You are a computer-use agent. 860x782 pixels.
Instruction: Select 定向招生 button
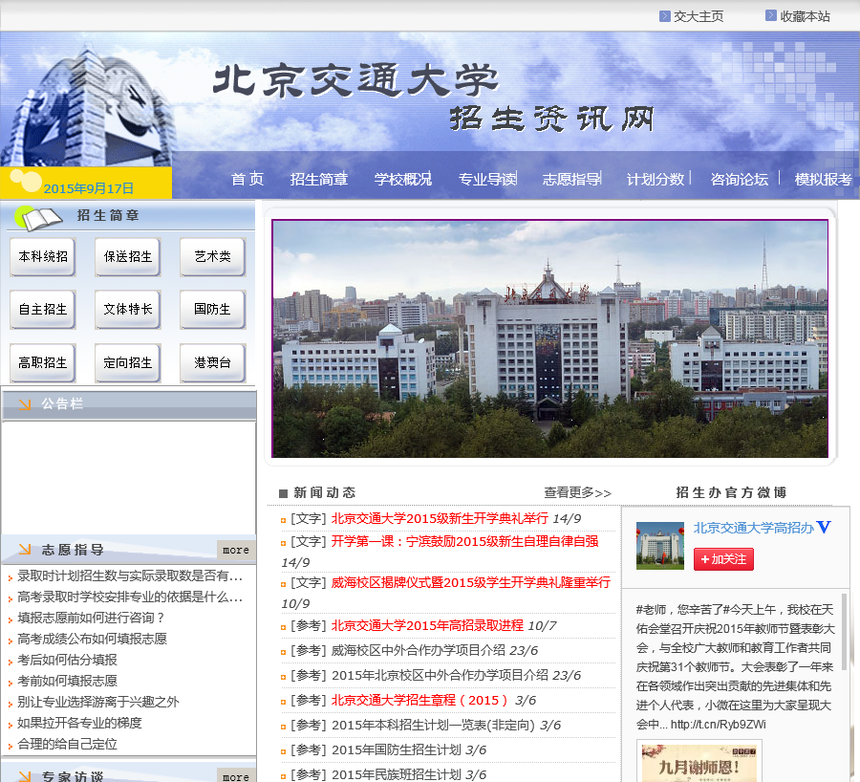[x=128, y=362]
